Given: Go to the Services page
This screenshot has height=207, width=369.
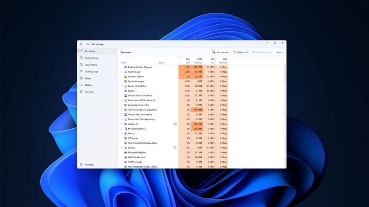Looking at the screenshot, I should point(97,92).
